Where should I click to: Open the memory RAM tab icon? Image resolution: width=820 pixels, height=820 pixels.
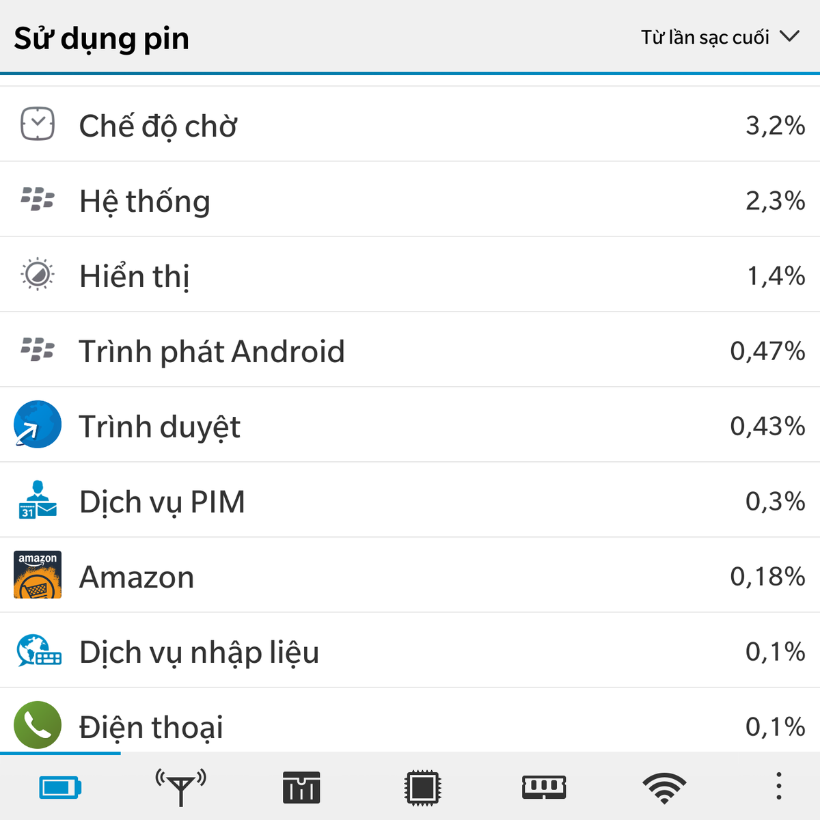coord(544,787)
